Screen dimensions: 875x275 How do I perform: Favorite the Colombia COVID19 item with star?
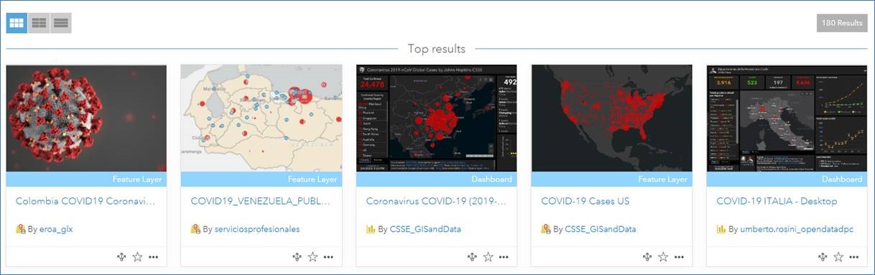(137, 257)
